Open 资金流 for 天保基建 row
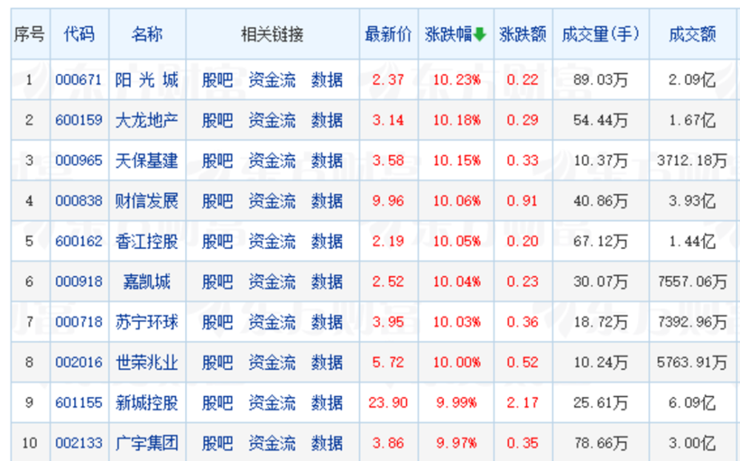This screenshot has width=740, height=461. click(272, 161)
